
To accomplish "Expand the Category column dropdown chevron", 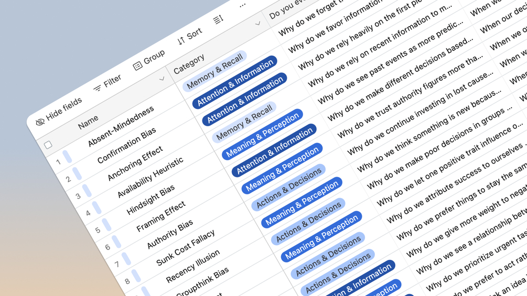I will pos(257,24).
